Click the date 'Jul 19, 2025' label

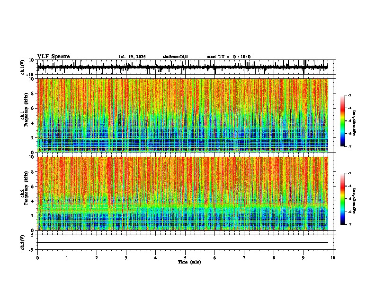coord(132,57)
